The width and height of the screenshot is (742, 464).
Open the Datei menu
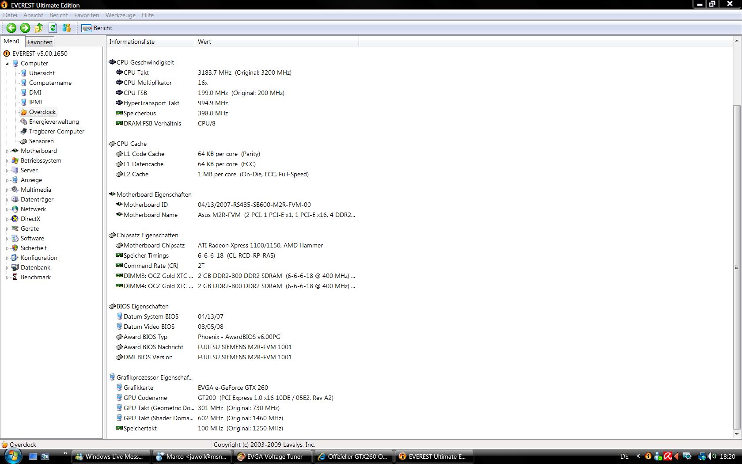point(10,15)
